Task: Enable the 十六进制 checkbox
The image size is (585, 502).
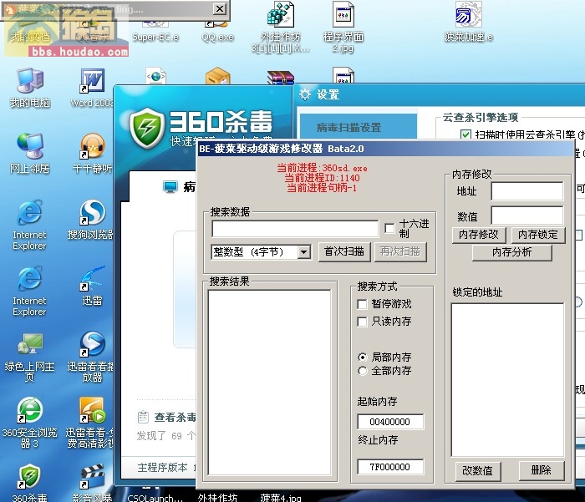Action: (389, 228)
